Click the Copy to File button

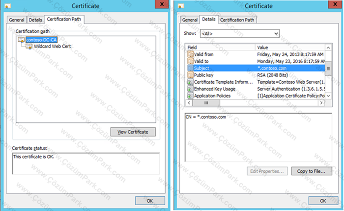click(312, 171)
